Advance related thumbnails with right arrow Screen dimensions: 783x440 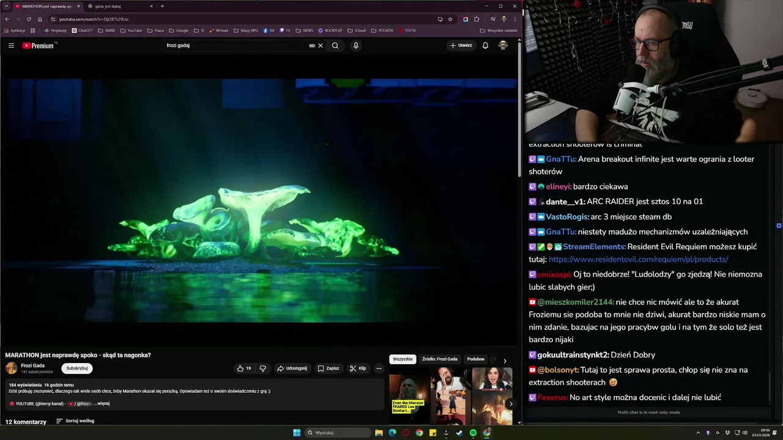(x=511, y=403)
